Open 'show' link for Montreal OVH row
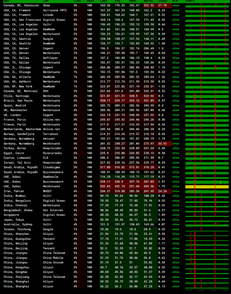Screen dimensions: 231x294 click(176, 91)
